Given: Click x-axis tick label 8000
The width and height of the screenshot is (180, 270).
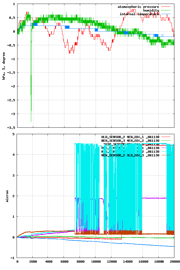Looking at the screenshot, I should [80, 262].
